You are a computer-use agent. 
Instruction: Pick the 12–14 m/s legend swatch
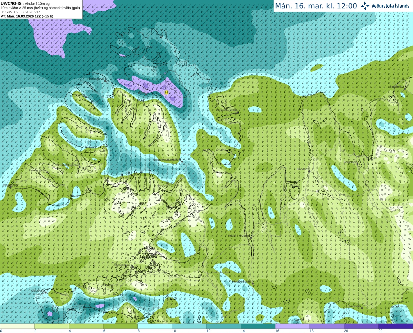(224, 326)
